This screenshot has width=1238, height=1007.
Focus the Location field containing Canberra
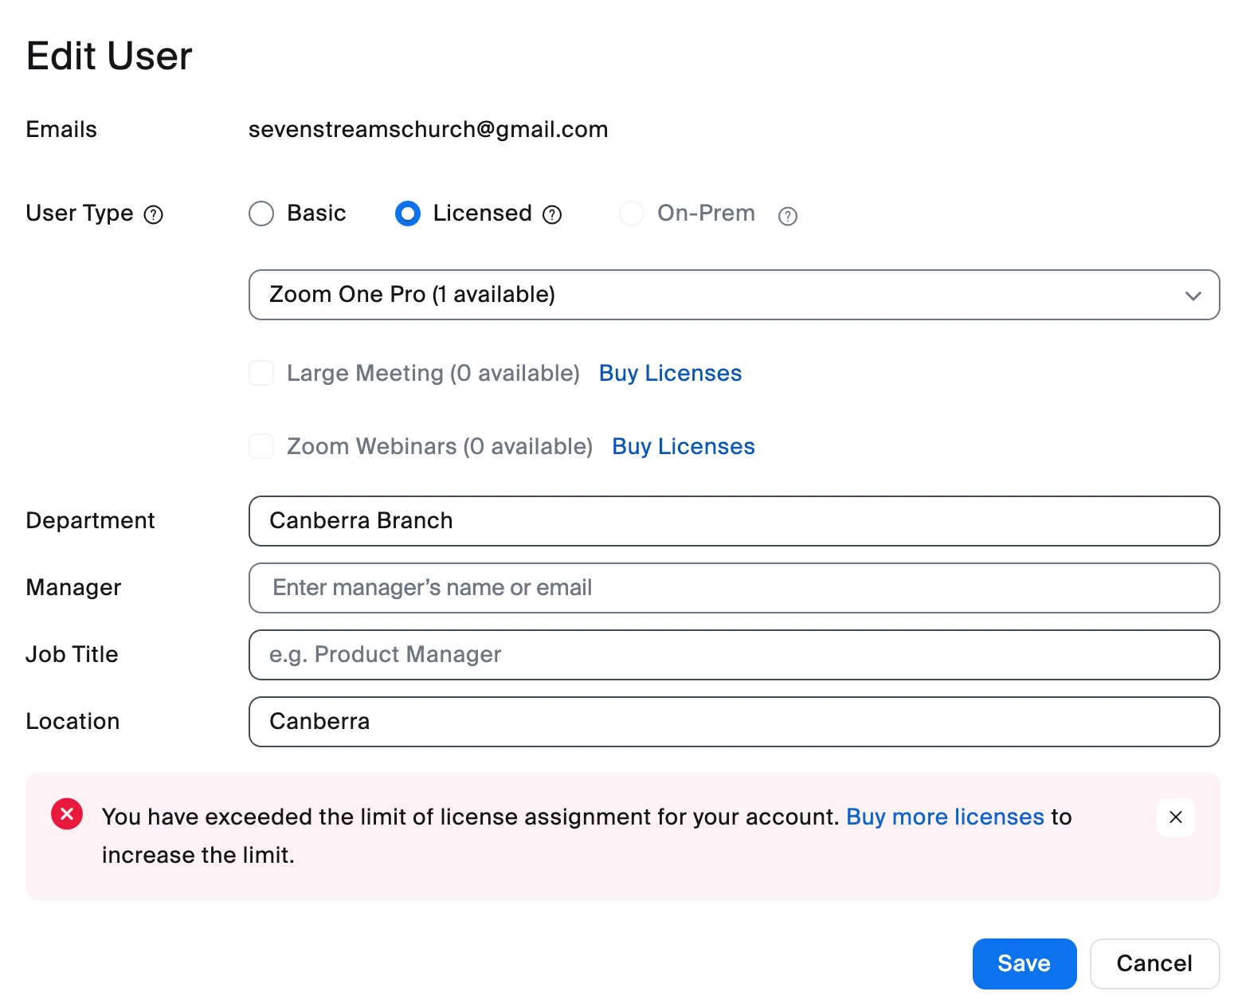tap(734, 722)
